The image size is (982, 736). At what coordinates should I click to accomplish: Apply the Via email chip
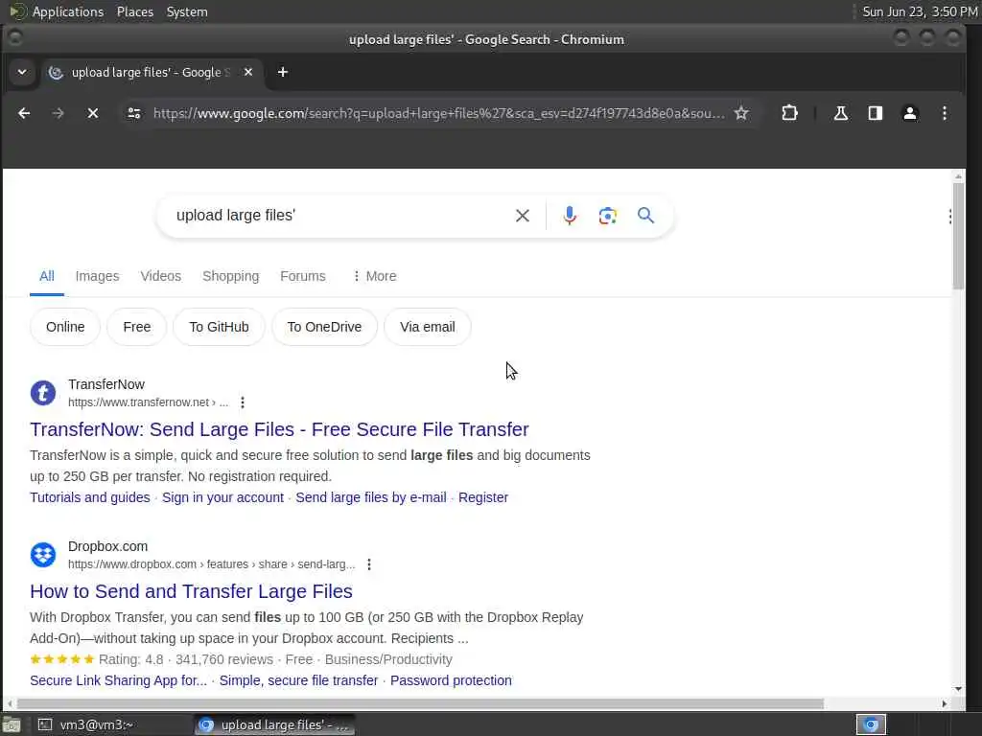[428, 327]
